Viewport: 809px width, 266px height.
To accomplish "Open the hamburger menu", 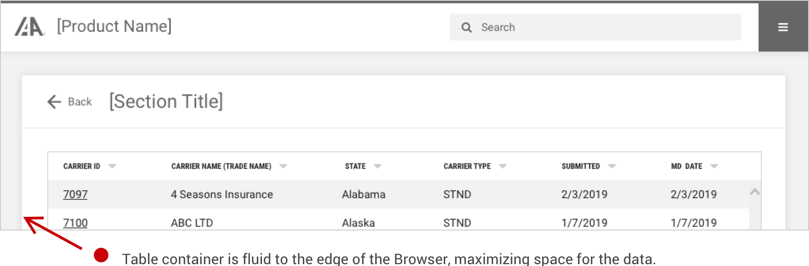I will coord(783,27).
